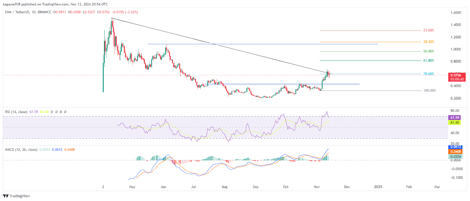Select the 23.60% Fibonacci level label
This screenshot has width=470, height=201.
pos(429,30)
